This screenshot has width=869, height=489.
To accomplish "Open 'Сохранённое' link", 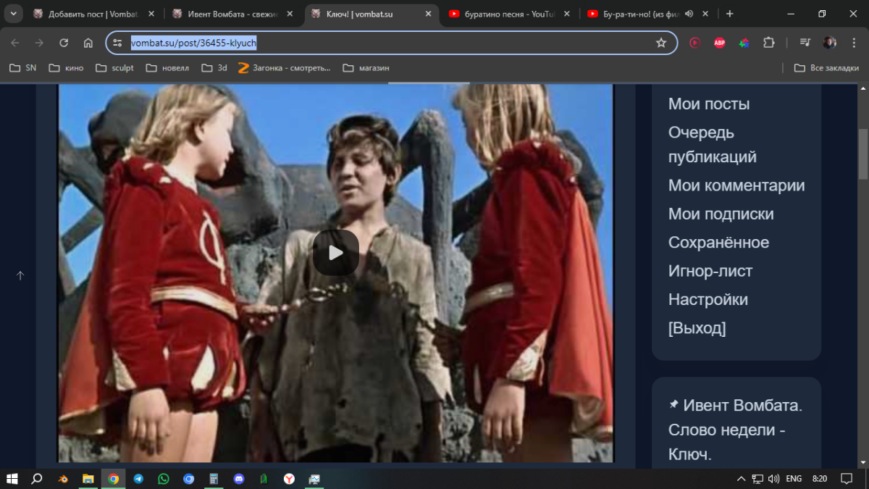I will (718, 243).
